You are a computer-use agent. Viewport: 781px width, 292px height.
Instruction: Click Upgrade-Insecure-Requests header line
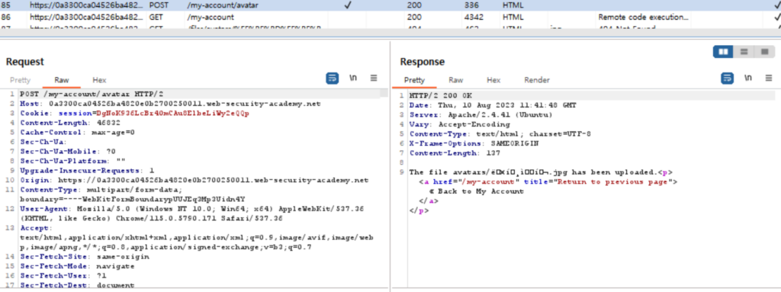pyautogui.click(x=87, y=170)
